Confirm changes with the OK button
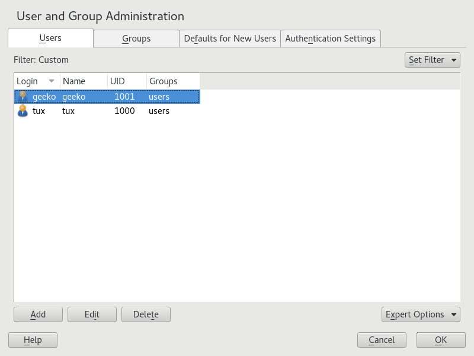Screen dimensions: 474x356 click(x=441, y=340)
